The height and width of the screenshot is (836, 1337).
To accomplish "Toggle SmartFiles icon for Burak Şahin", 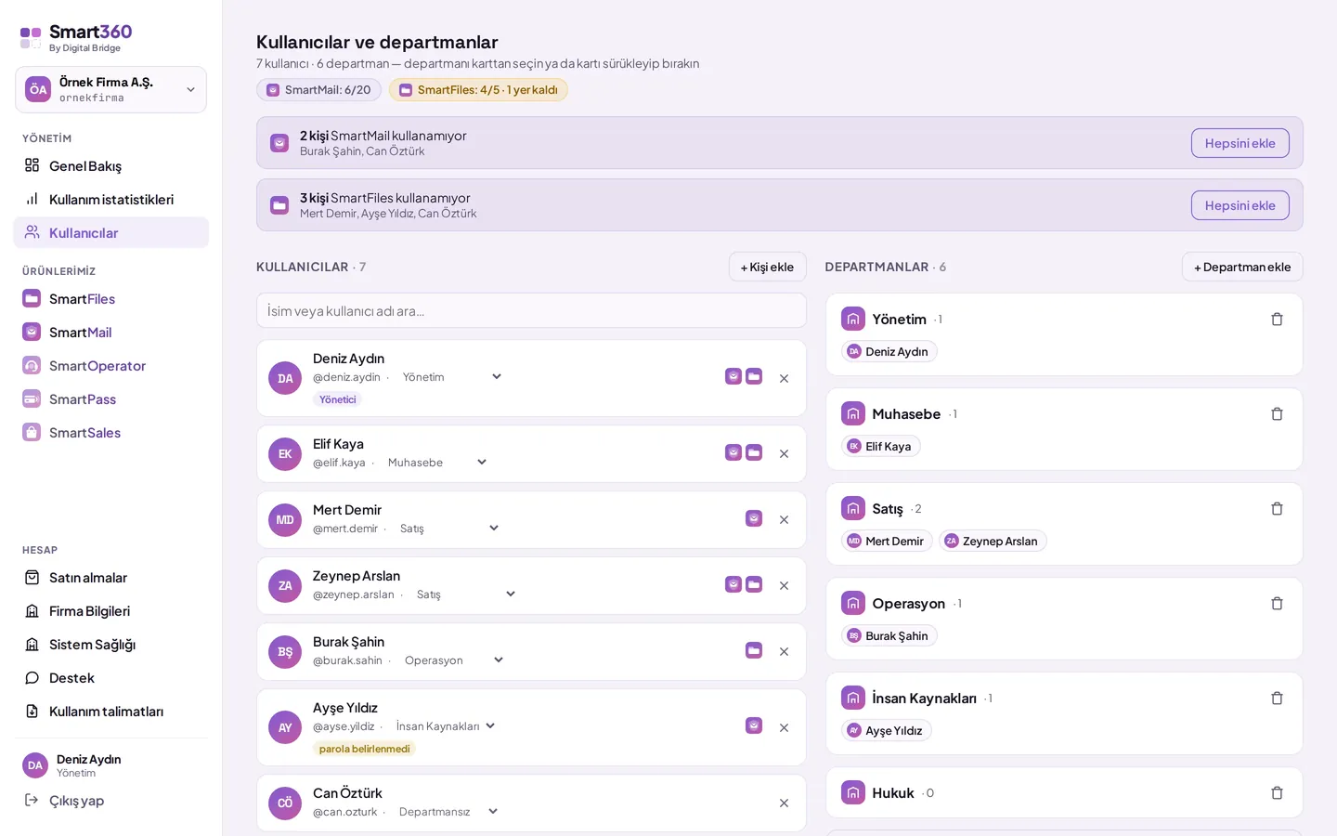I will (754, 650).
